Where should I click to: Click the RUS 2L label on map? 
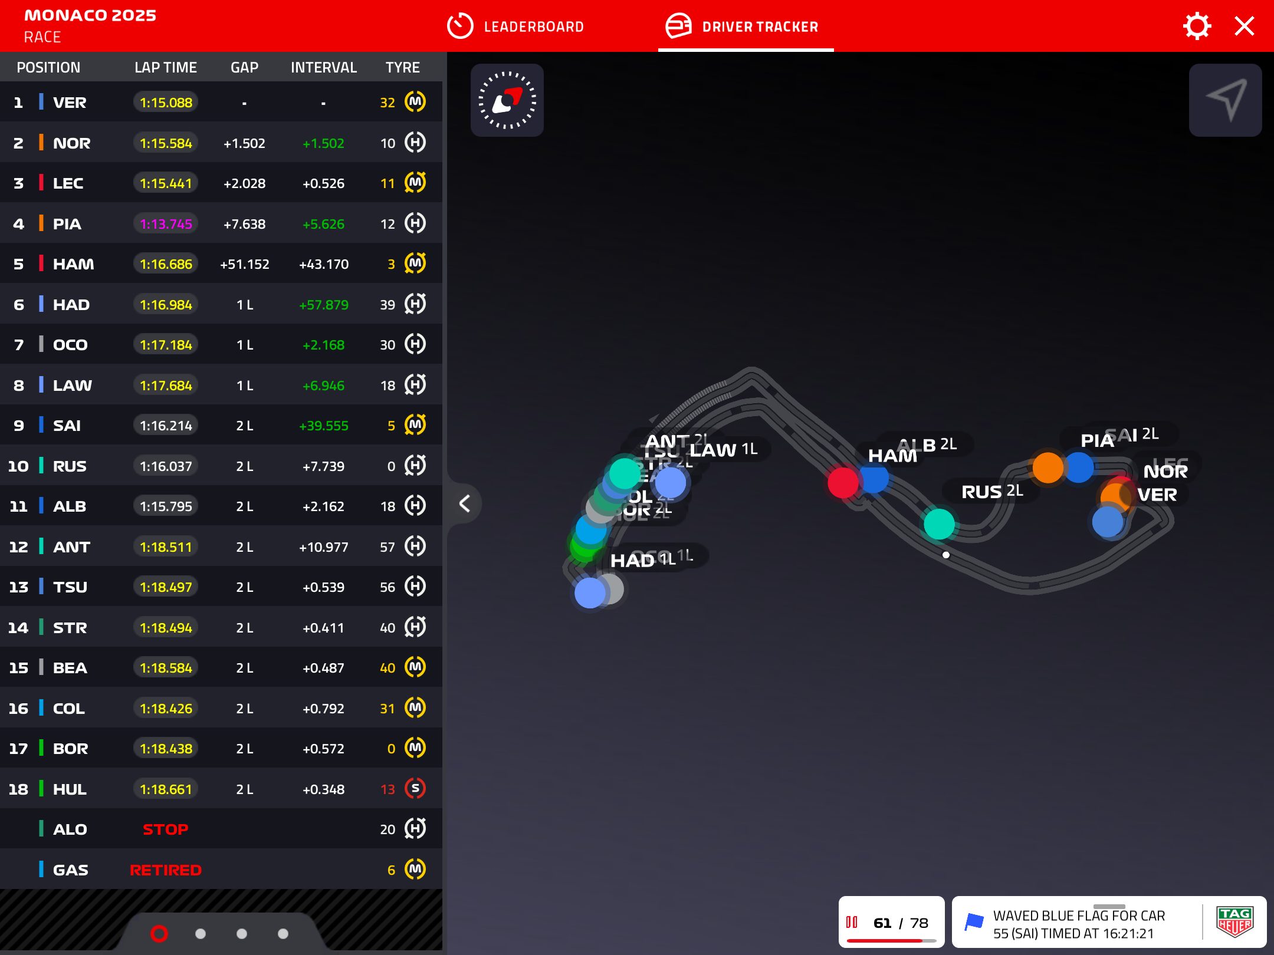click(x=992, y=491)
